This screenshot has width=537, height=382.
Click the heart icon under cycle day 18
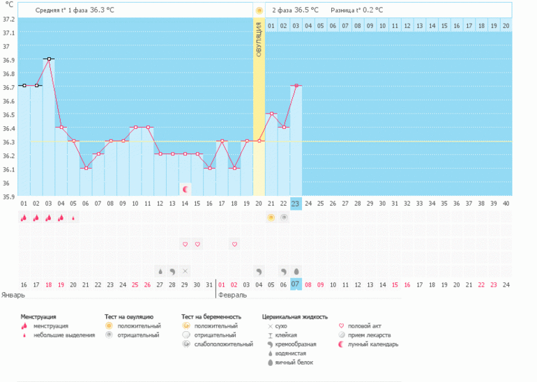[x=234, y=245]
